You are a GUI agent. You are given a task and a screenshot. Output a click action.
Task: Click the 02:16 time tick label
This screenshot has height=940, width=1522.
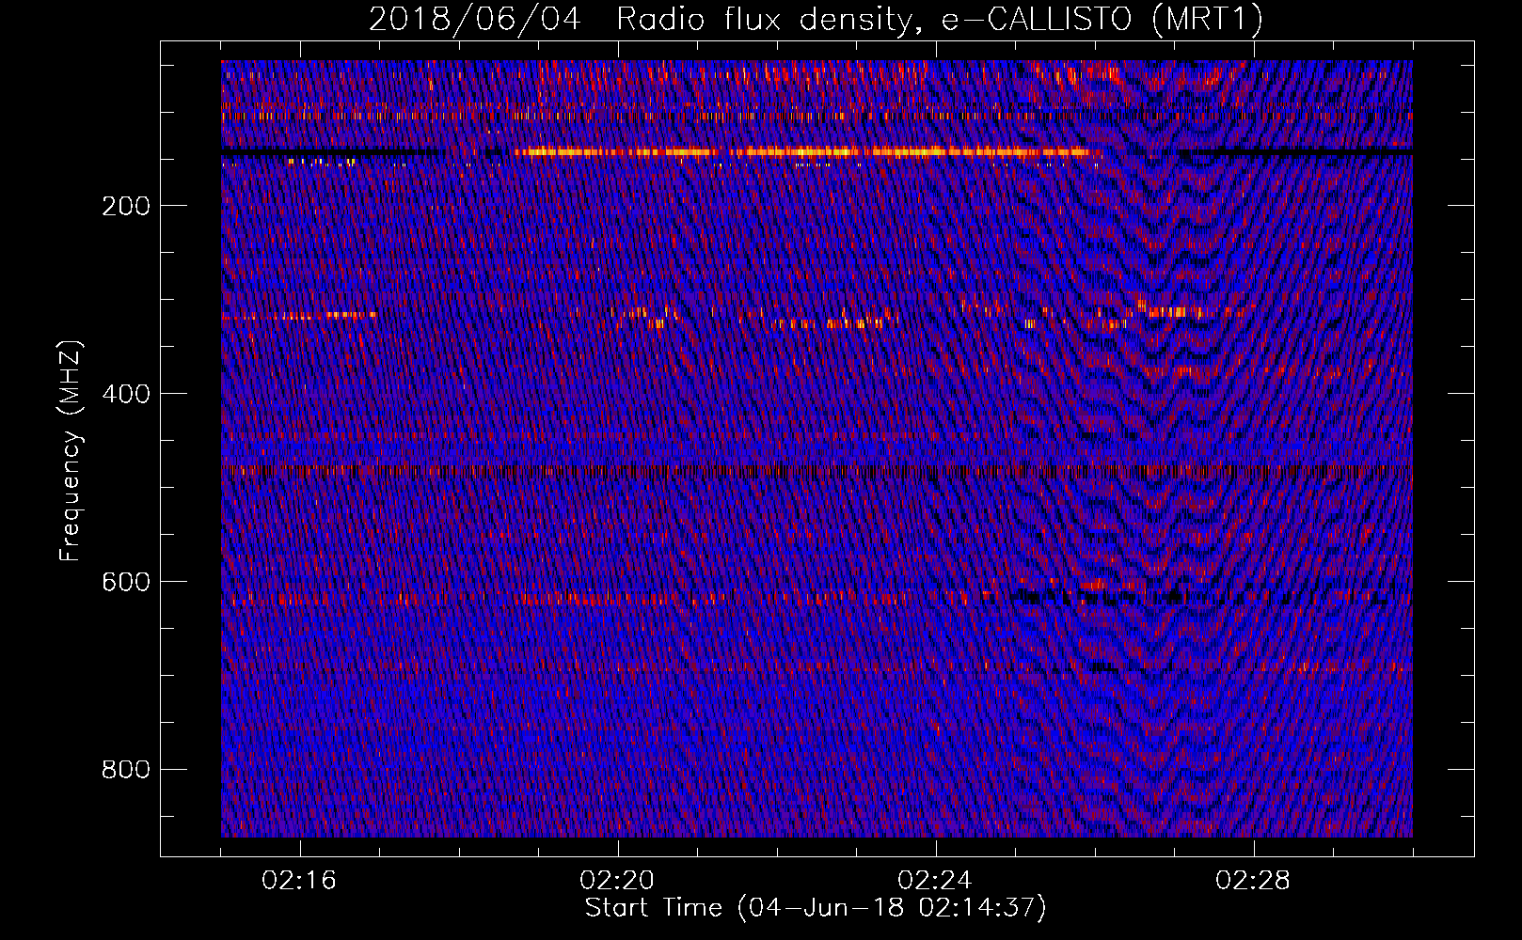[x=299, y=880]
